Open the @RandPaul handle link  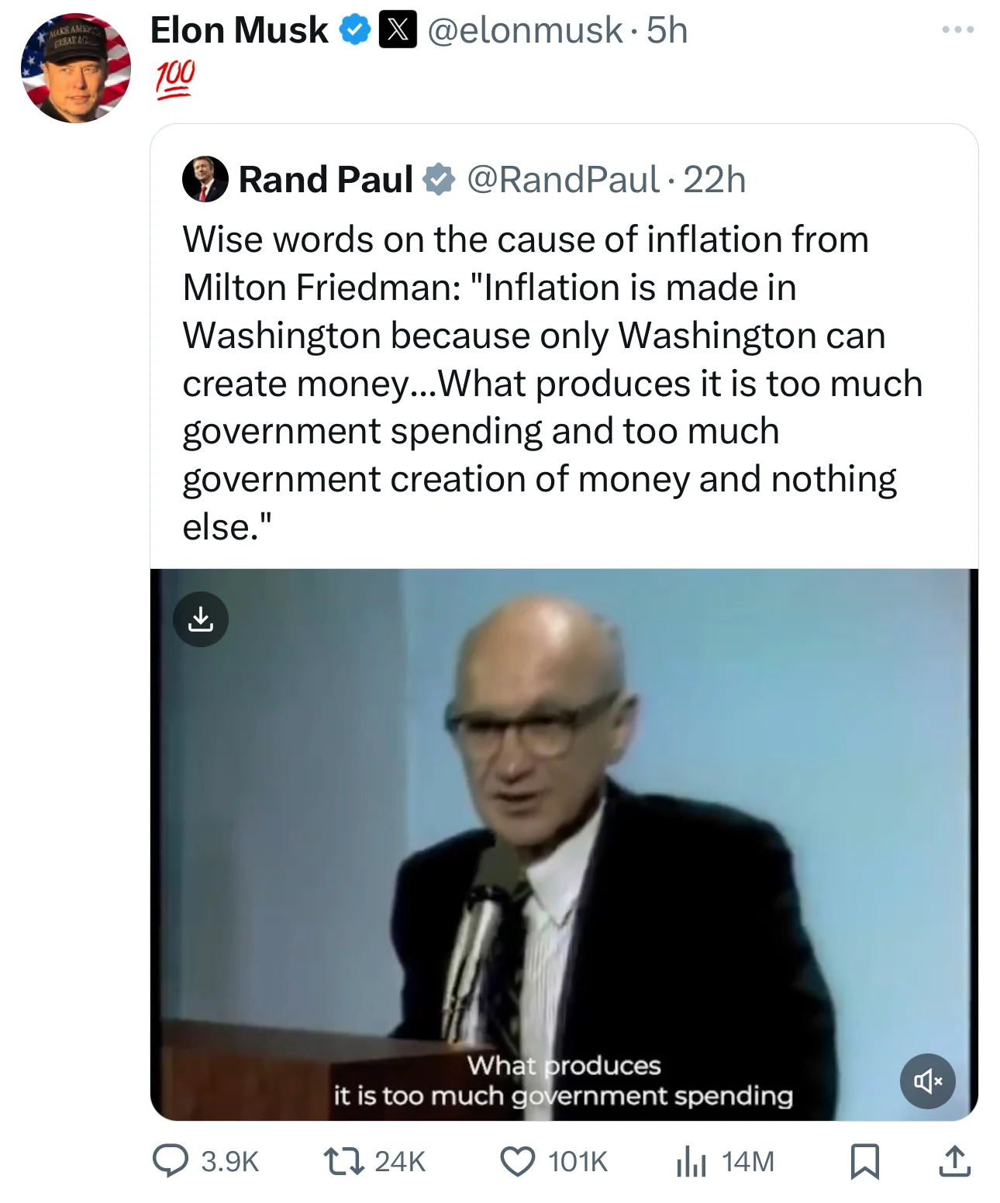(563, 179)
